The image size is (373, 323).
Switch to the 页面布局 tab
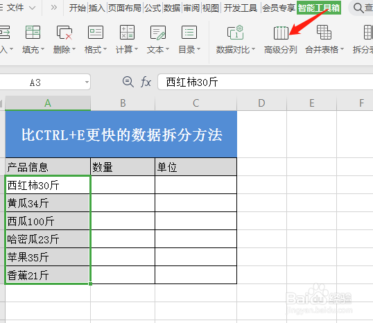pyautogui.click(x=125, y=8)
